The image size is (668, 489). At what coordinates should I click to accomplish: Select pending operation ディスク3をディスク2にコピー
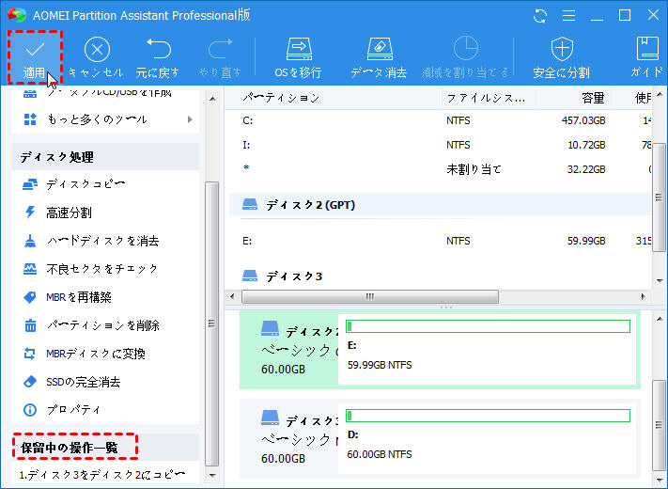point(102,475)
